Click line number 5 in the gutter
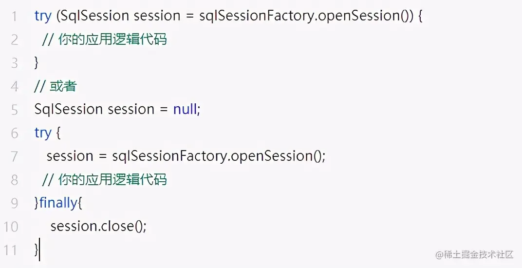Viewport: 522px width, 268px height. click(14, 109)
